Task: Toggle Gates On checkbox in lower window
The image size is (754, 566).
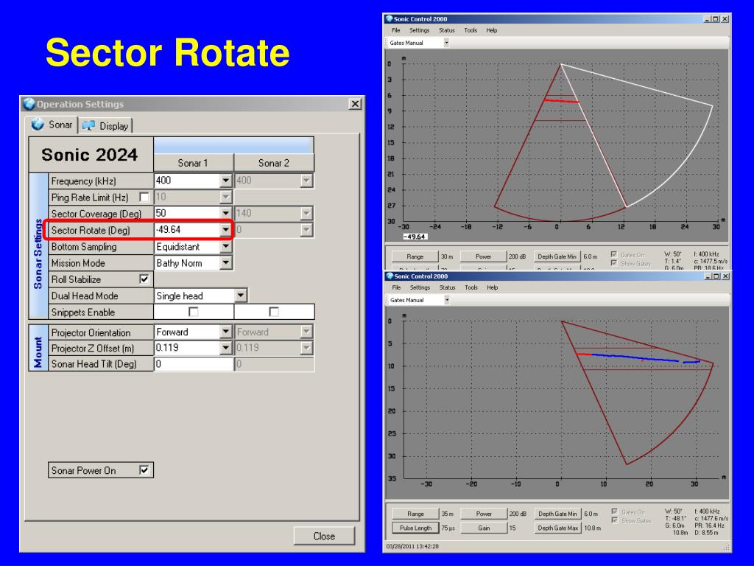Action: 614,511
